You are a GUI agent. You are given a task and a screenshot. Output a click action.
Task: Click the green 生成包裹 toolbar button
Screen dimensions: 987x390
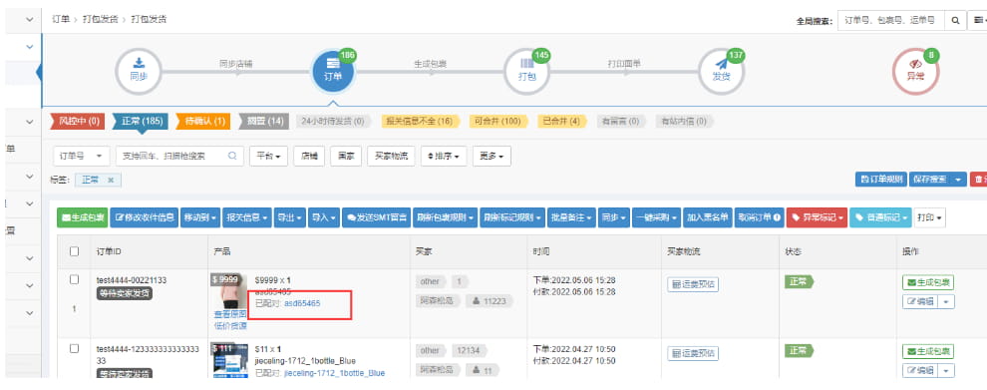[x=82, y=217]
